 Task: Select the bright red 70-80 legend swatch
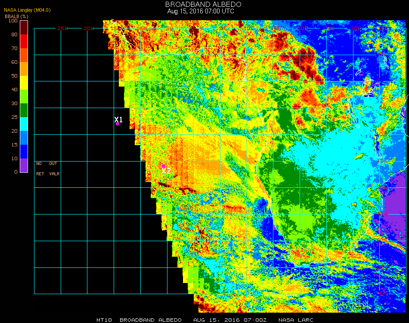point(24,41)
